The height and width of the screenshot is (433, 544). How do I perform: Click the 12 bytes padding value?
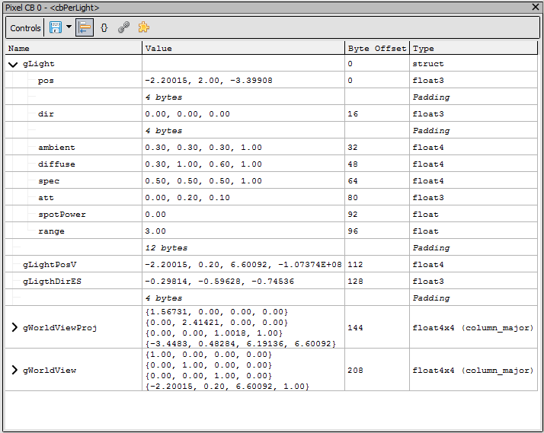pos(166,248)
